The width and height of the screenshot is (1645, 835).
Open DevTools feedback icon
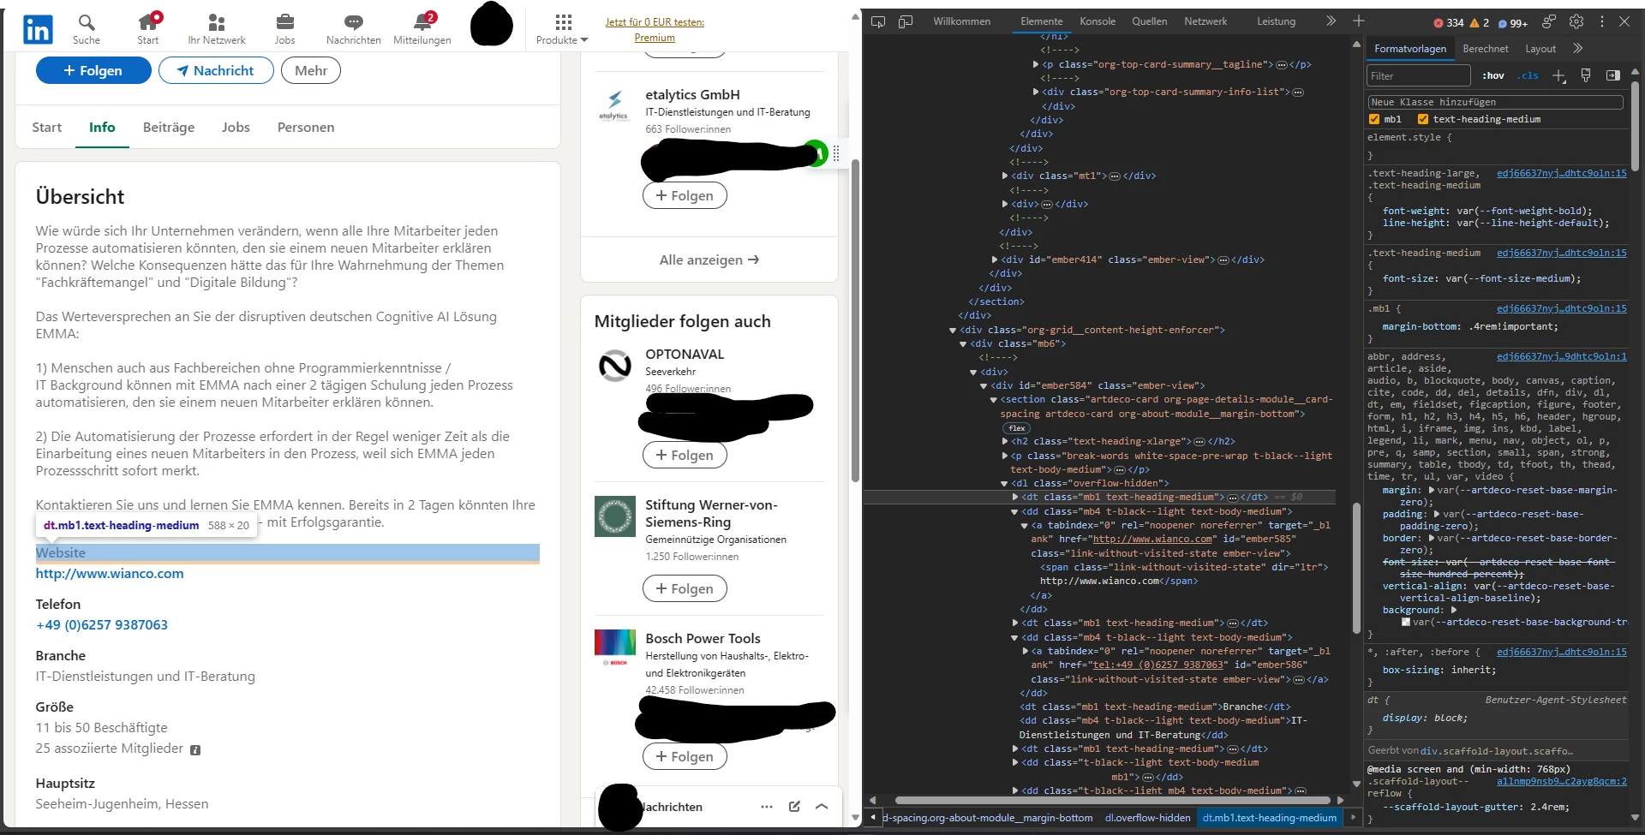coord(1549,21)
